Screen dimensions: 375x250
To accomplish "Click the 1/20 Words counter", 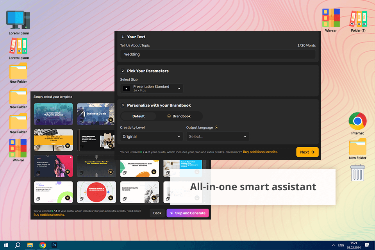I will (306, 45).
